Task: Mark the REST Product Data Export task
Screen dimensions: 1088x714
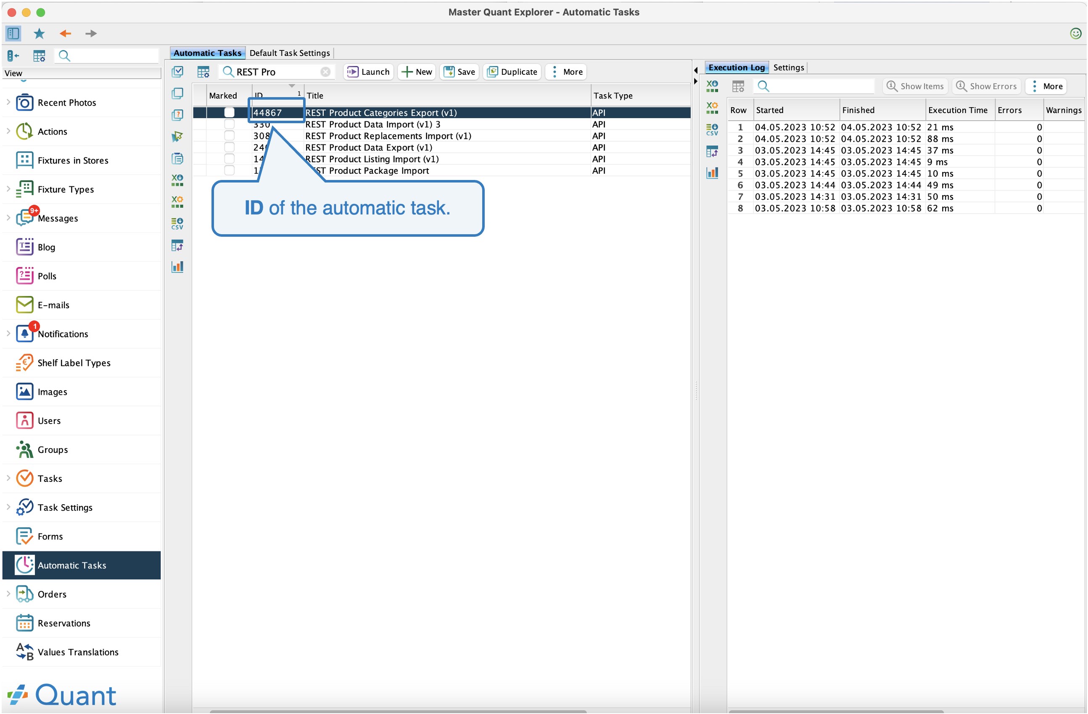Action: [x=229, y=147]
